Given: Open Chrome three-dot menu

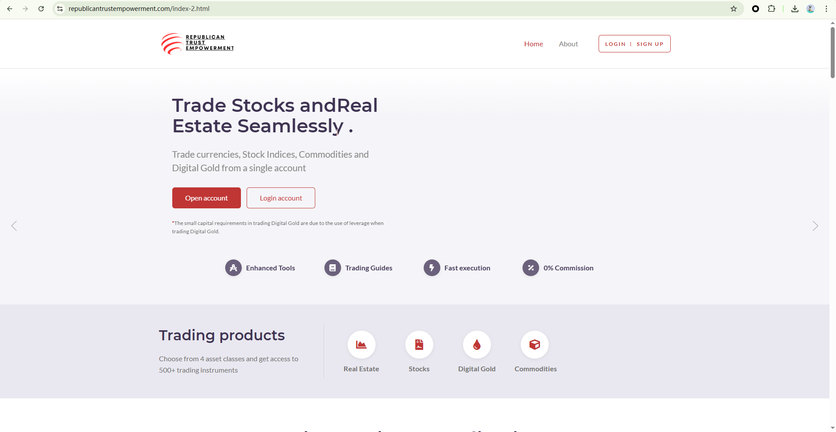Looking at the screenshot, I should [x=826, y=9].
